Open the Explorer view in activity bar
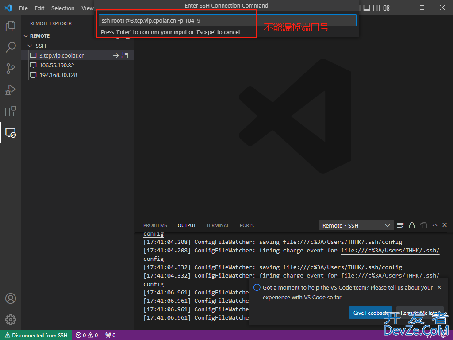 [11, 26]
